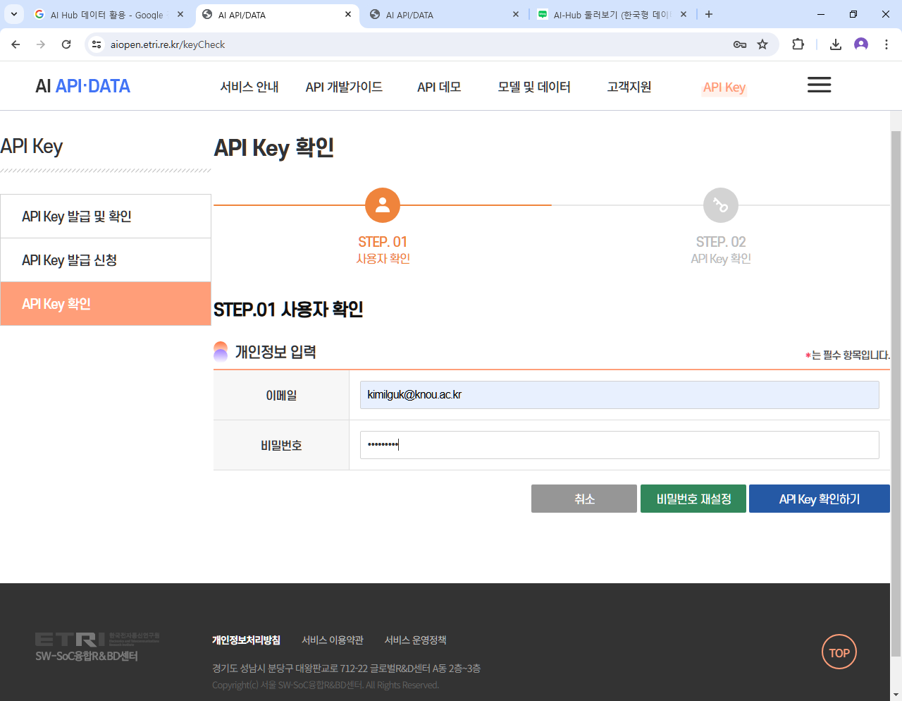The width and height of the screenshot is (902, 701).
Task: Open 개인정보처리방침 footer link
Action: click(x=246, y=640)
